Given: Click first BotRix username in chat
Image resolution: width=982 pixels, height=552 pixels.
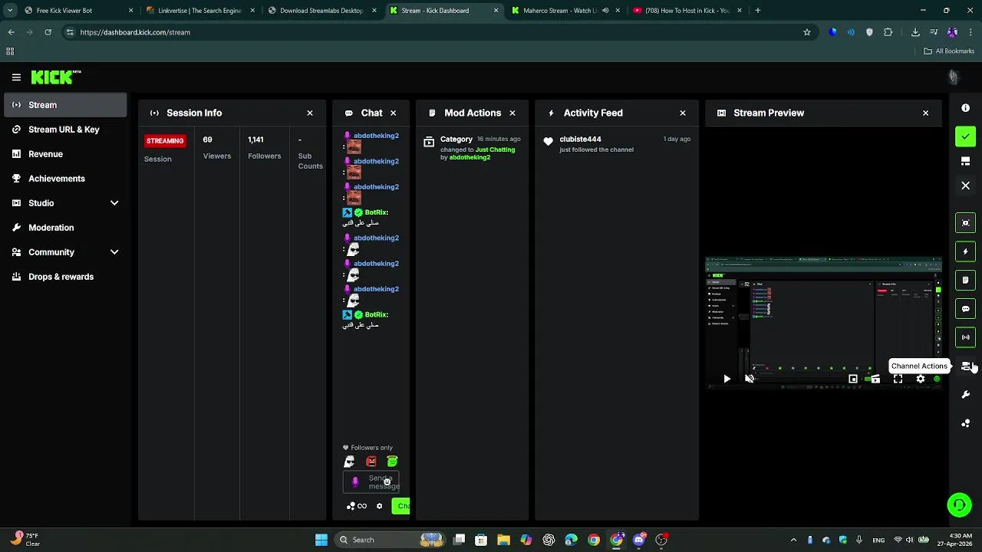Looking at the screenshot, I should [x=376, y=212].
